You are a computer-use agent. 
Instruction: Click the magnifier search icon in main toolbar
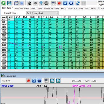click(x=65, y=3)
